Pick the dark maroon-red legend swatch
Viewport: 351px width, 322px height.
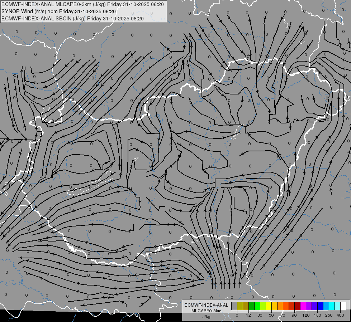point(298,306)
